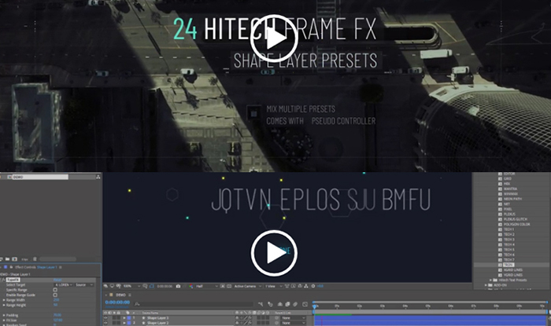Click the show channel RGB icon
Screen dimensions: 551x326
[190, 286]
